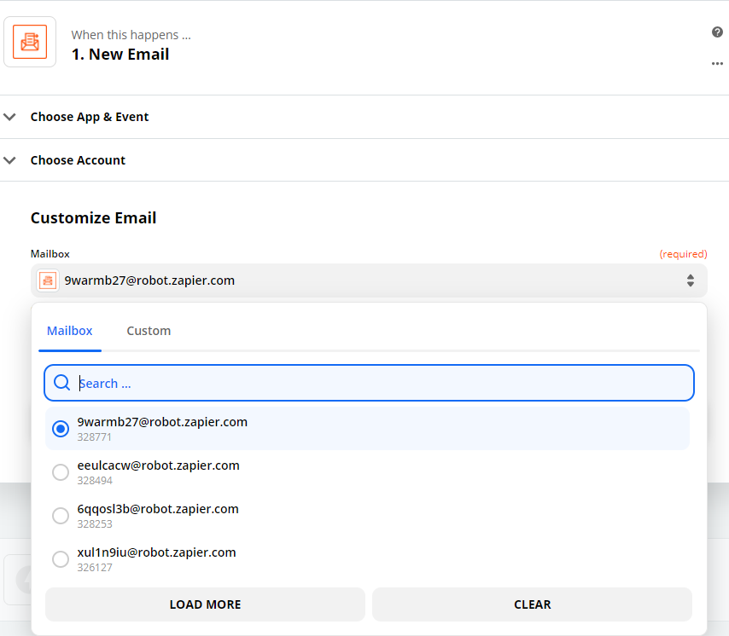Image resolution: width=729 pixels, height=636 pixels.
Task: Click the "Customize Email" heading
Action: (x=93, y=217)
